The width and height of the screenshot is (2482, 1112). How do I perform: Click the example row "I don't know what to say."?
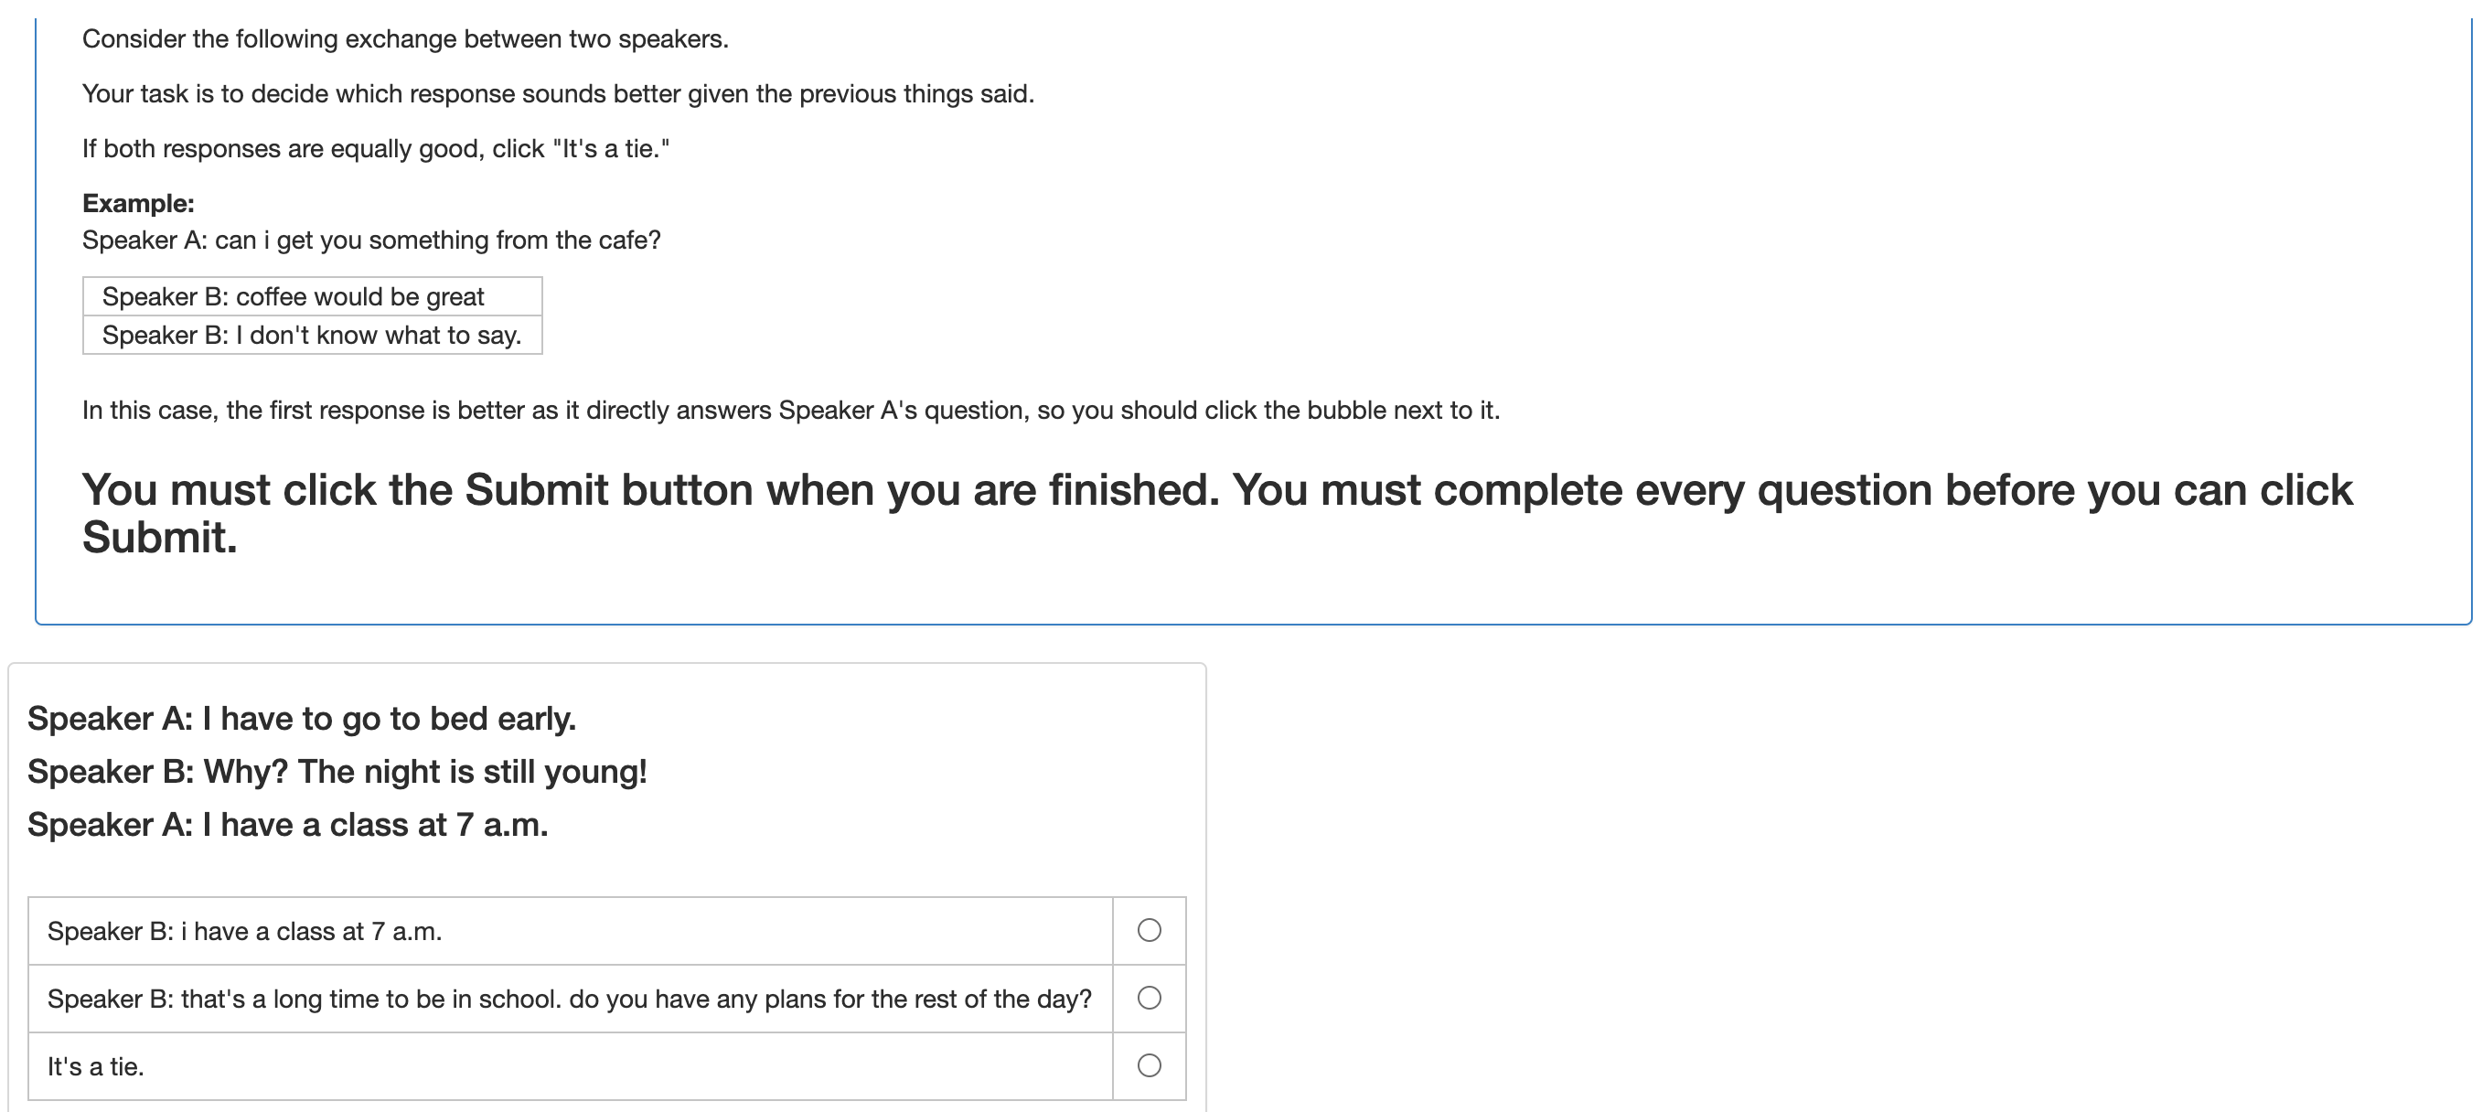coord(311,336)
